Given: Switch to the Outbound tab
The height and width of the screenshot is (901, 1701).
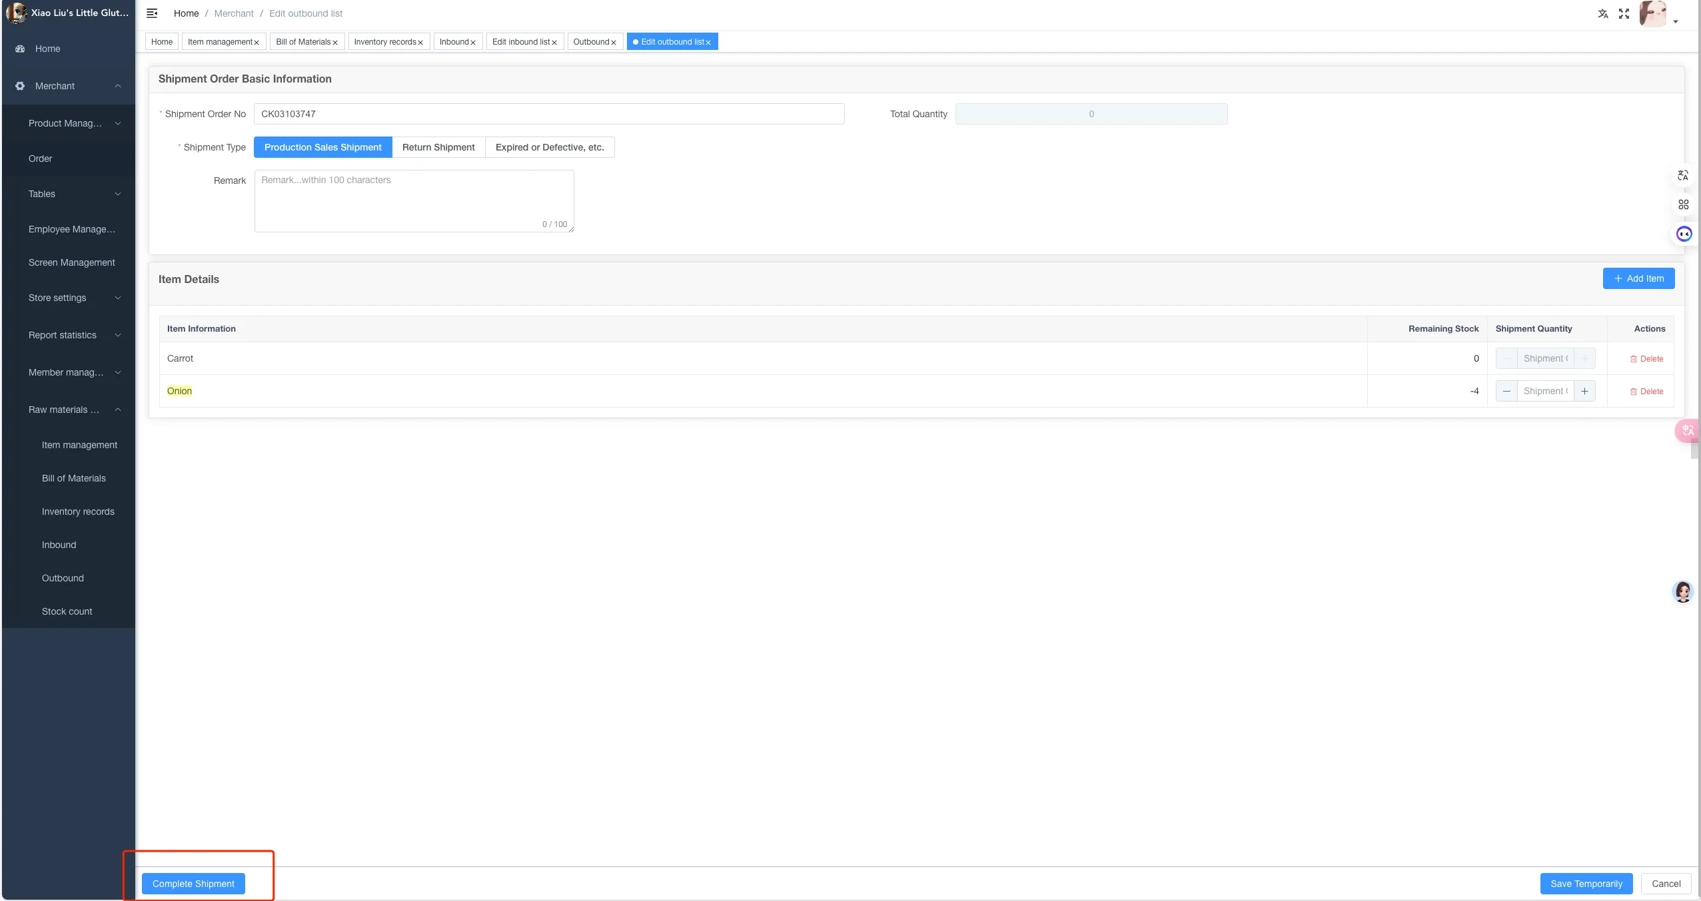Looking at the screenshot, I should (x=591, y=42).
